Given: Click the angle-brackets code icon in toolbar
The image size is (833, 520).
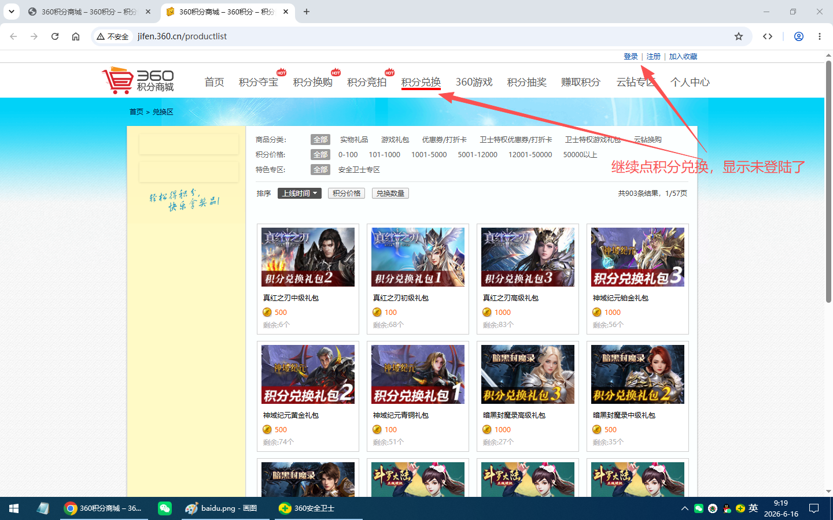Looking at the screenshot, I should pos(768,36).
